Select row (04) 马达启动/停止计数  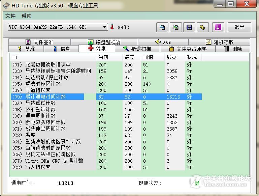pyautogui.click(x=106, y=78)
